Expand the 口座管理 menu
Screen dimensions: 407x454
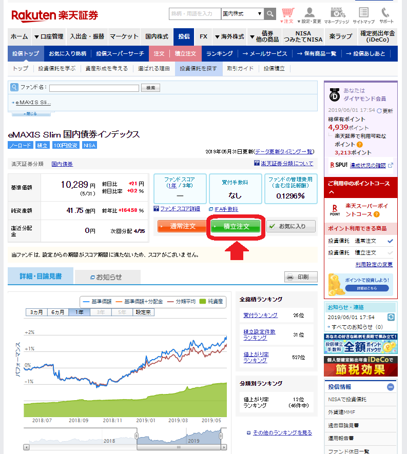pos(49,37)
